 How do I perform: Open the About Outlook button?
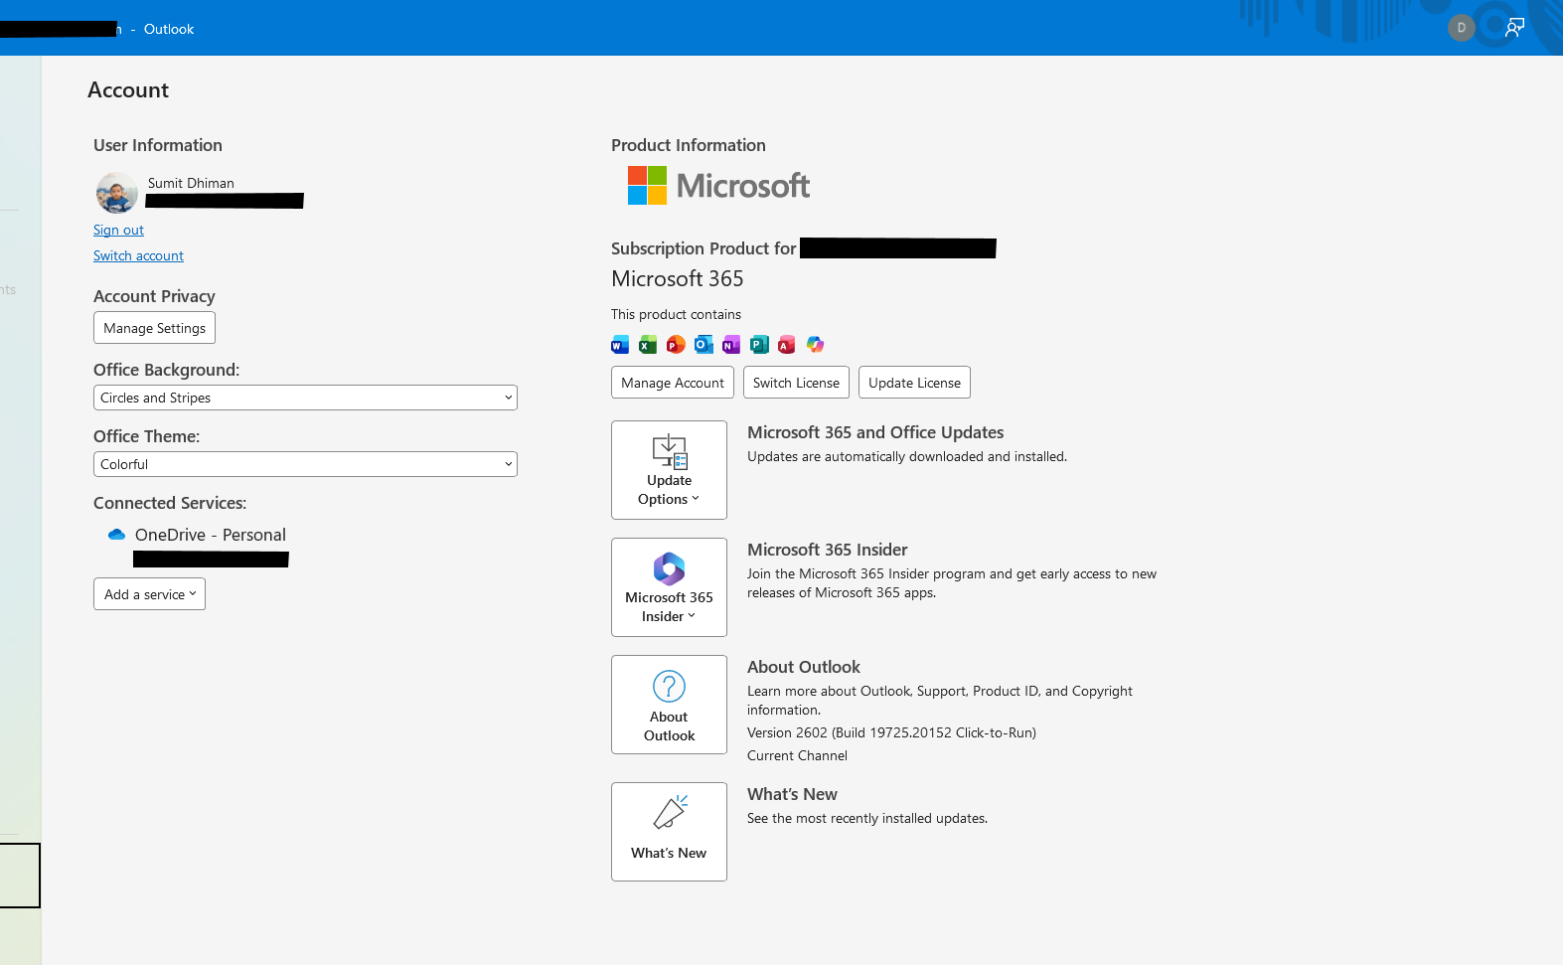click(669, 705)
